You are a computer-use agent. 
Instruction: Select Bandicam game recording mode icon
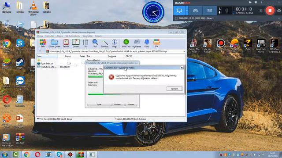click(x=195, y=11)
